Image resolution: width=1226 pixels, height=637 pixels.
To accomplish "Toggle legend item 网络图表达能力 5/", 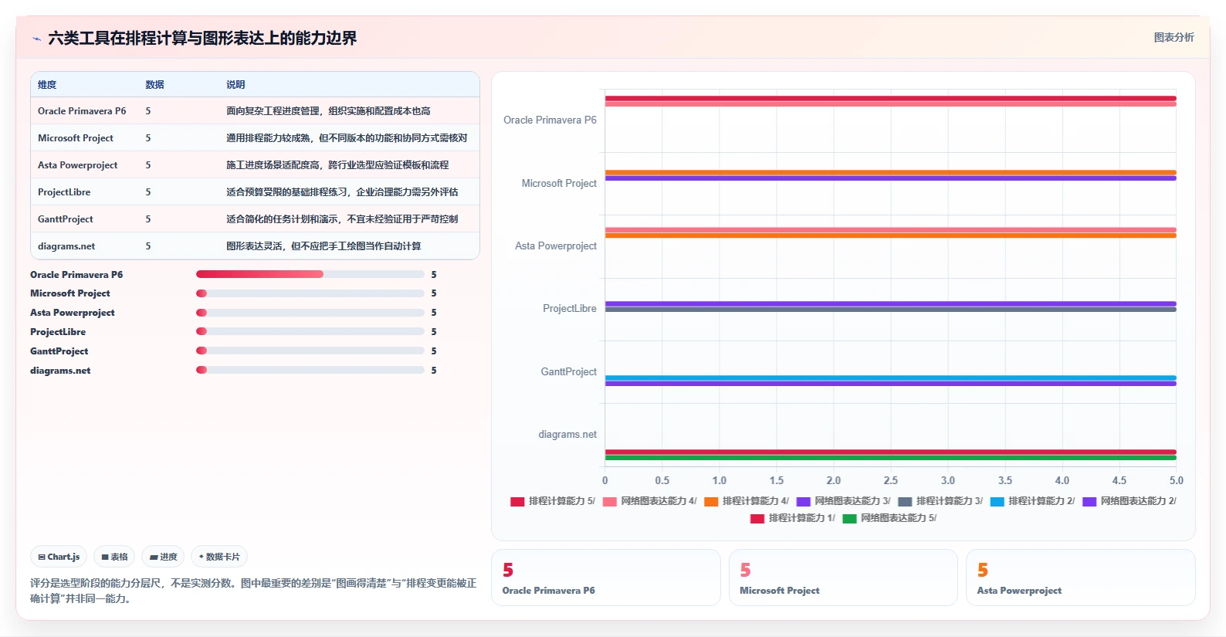I will pos(889,518).
